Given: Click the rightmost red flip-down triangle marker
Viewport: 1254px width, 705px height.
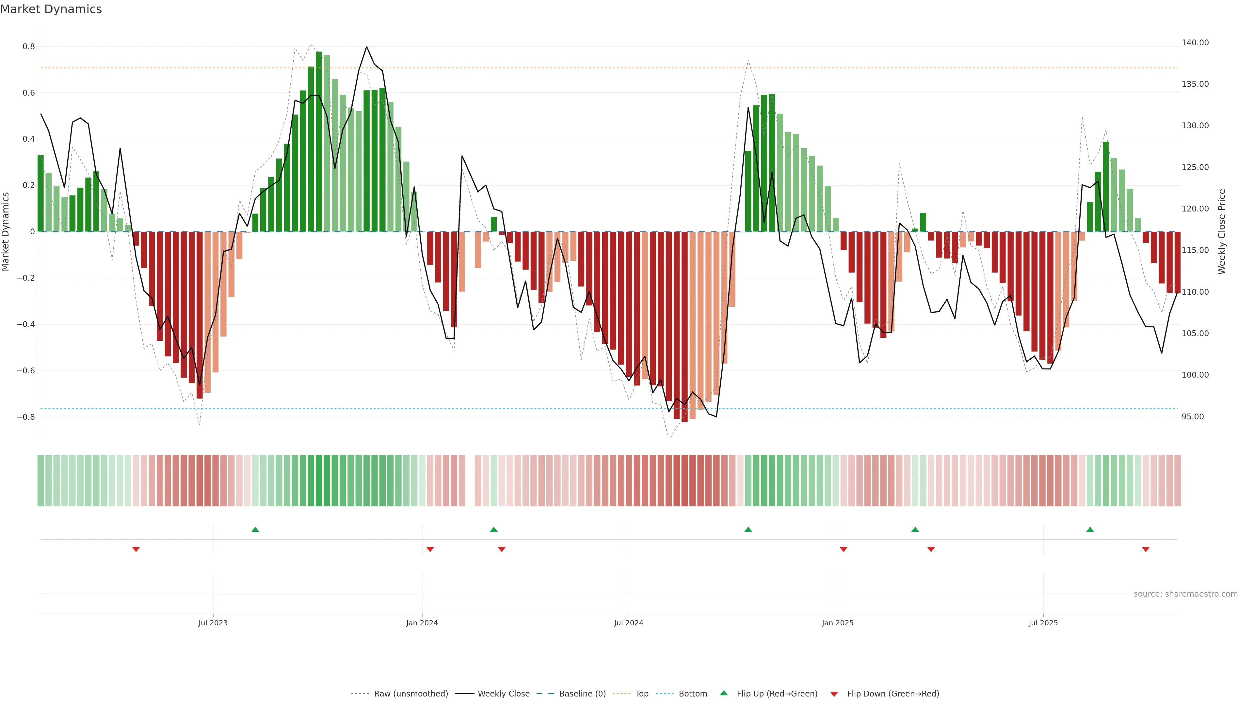Looking at the screenshot, I should coord(1146,549).
